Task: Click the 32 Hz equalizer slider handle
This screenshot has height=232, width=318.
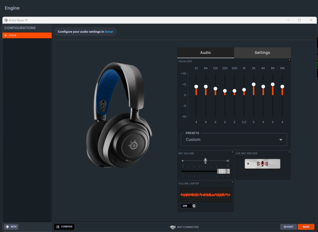Action: pyautogui.click(x=196, y=87)
